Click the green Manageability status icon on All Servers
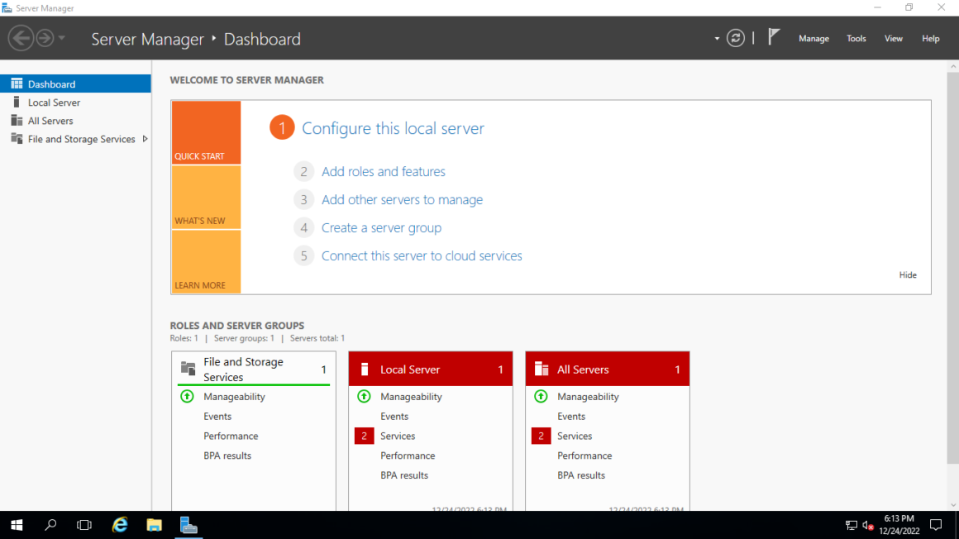The height and width of the screenshot is (539, 959). tap(542, 397)
